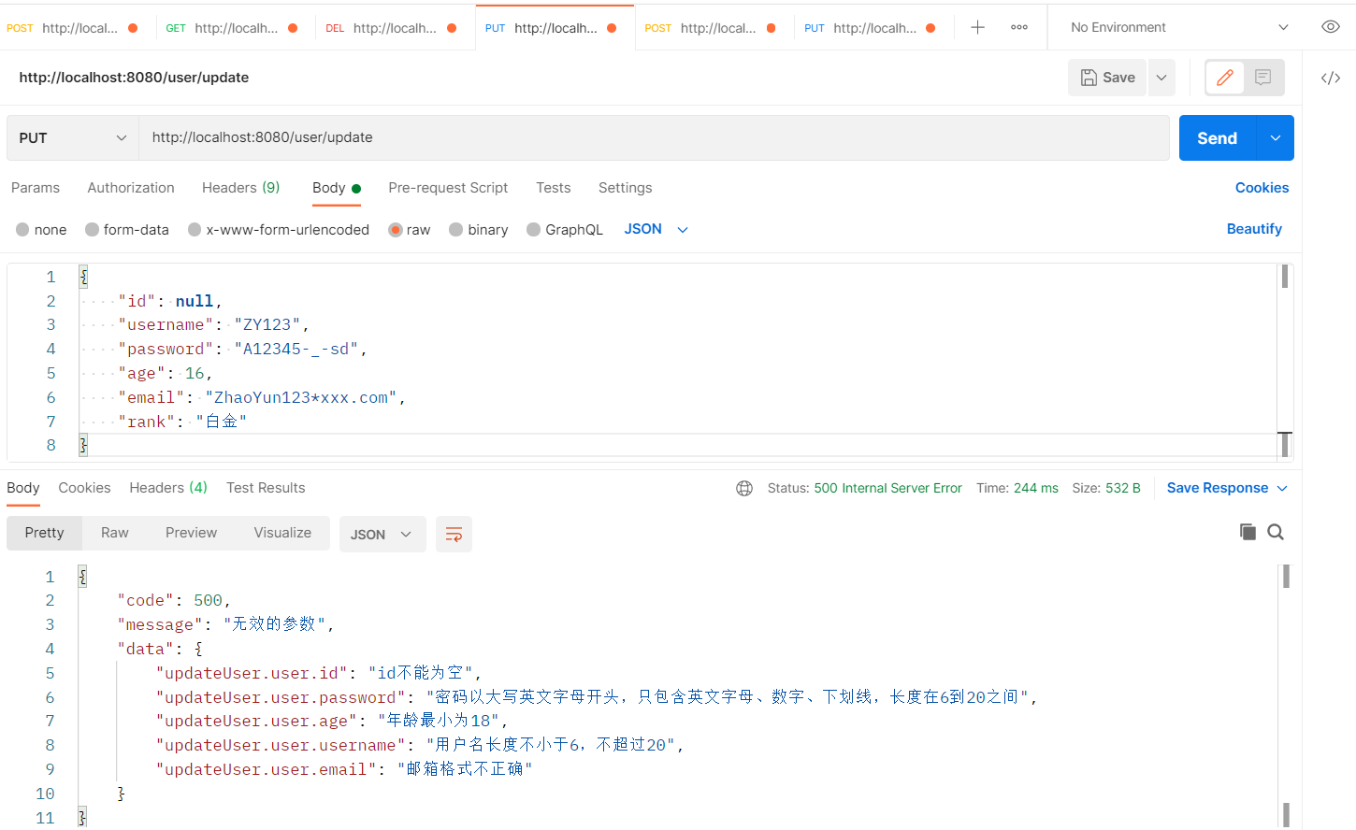The height and width of the screenshot is (830, 1356).
Task: Open the response JSON format dropdown
Action: (382, 534)
